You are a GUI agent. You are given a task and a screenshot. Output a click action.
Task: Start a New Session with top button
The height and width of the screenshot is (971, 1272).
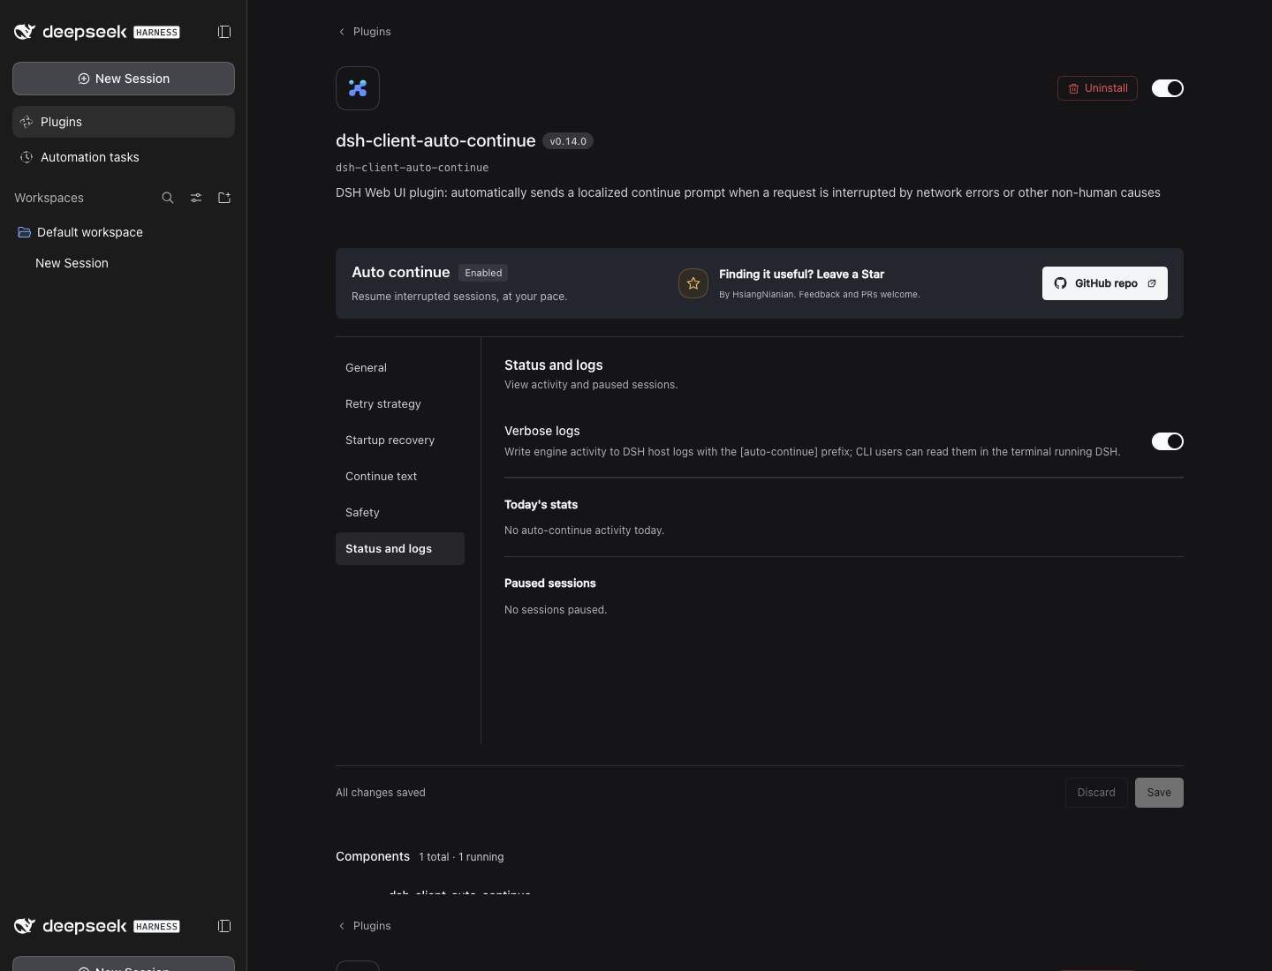click(124, 79)
